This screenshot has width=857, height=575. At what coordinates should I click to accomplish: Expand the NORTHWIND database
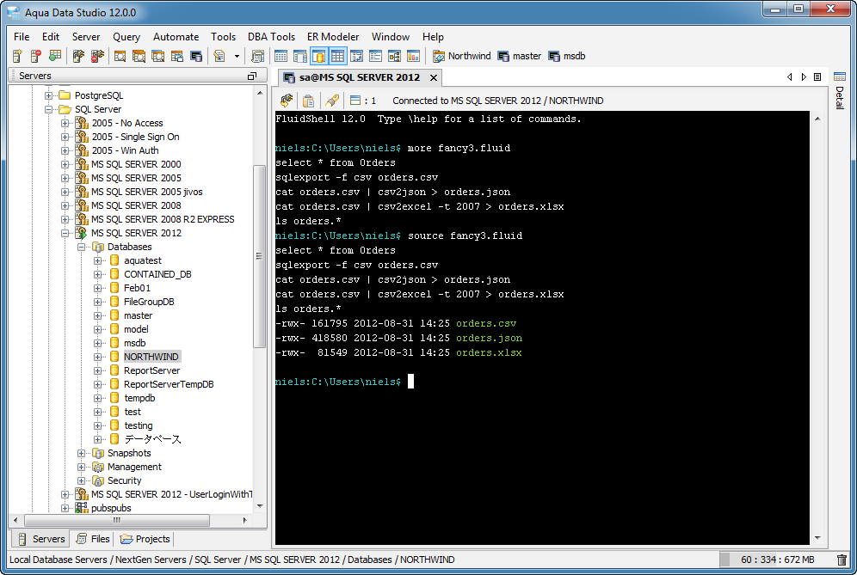point(98,357)
